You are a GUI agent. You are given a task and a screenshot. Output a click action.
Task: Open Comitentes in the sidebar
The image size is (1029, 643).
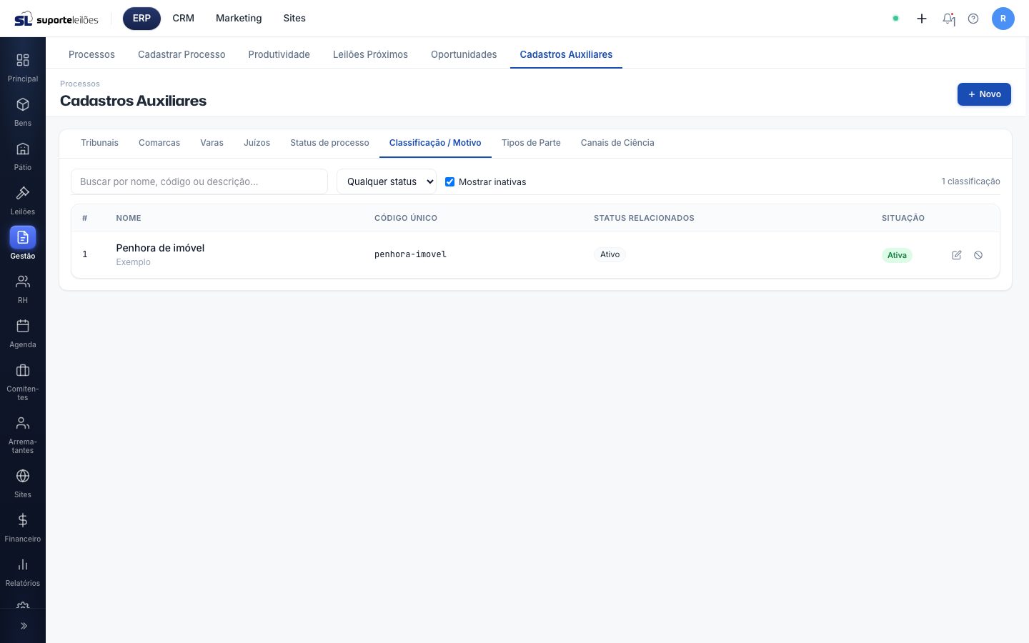click(23, 382)
